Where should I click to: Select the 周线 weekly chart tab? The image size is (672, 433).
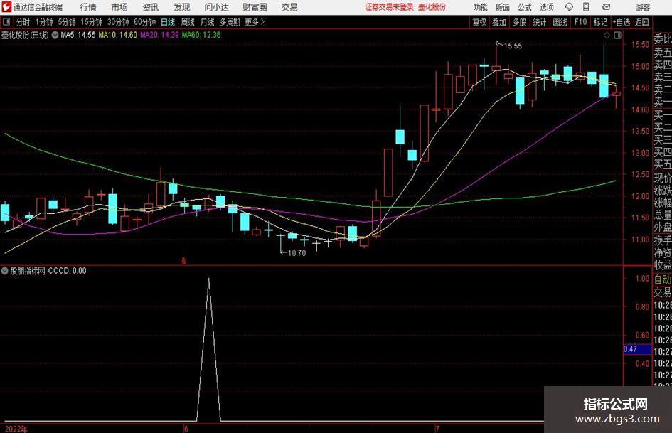[188, 22]
